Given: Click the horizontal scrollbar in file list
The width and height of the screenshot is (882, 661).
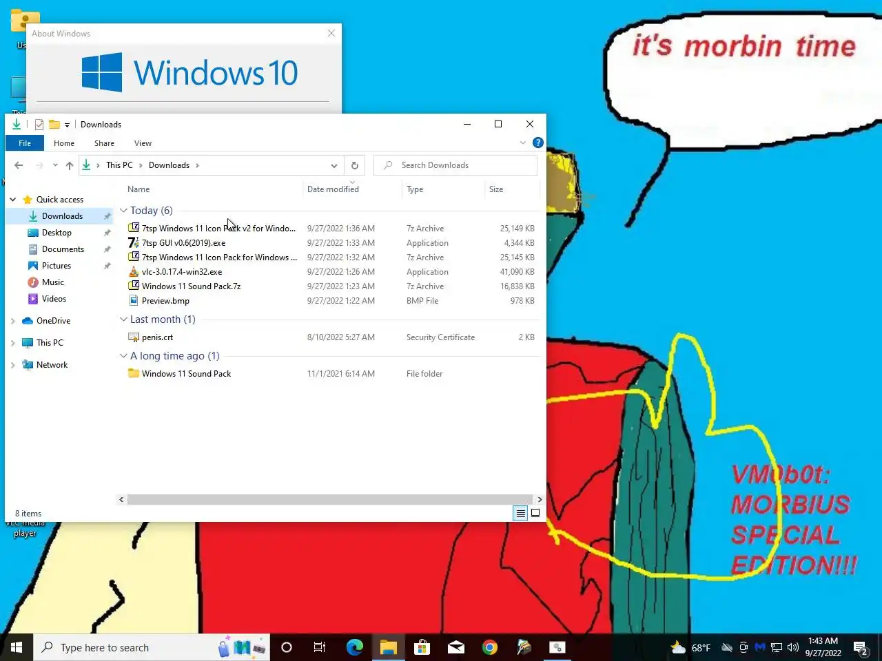Looking at the screenshot, I should (x=329, y=499).
